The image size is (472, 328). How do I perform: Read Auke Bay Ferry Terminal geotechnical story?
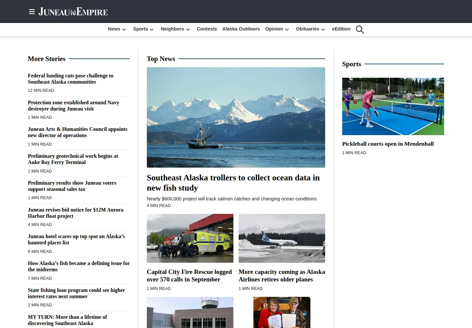[73, 159]
